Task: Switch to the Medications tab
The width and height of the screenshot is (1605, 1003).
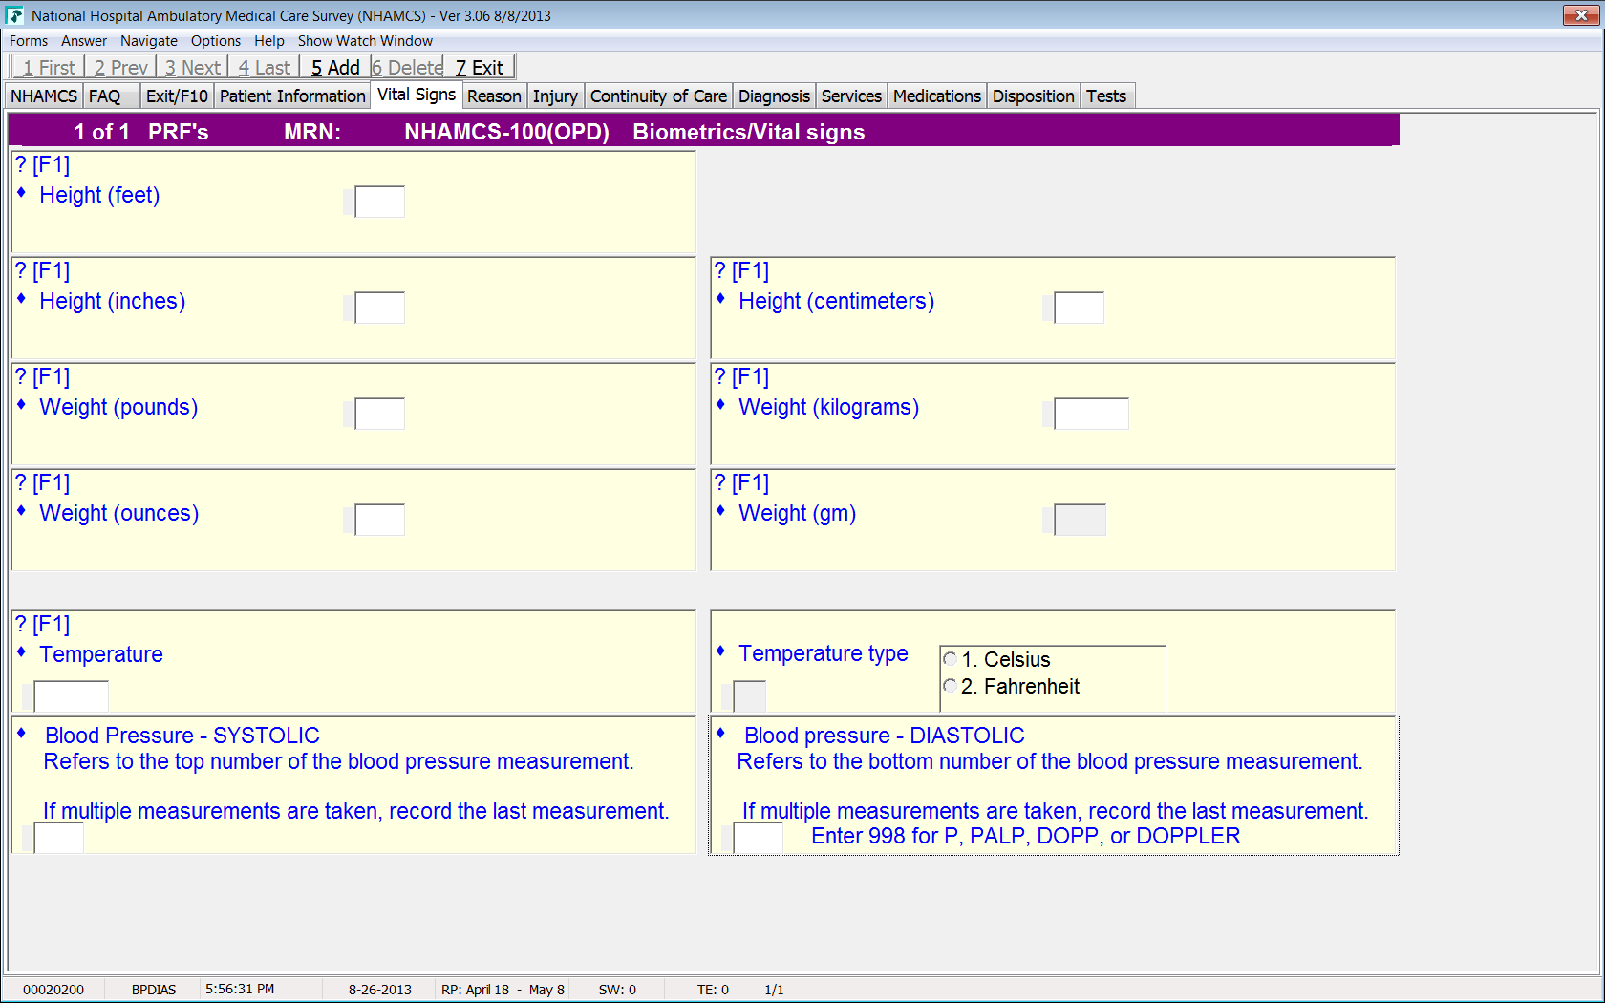Action: 937,96
